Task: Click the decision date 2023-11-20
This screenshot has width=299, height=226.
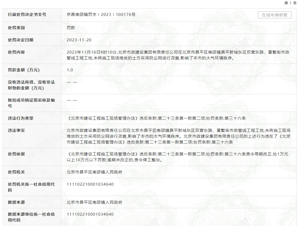Action: pos(79,40)
